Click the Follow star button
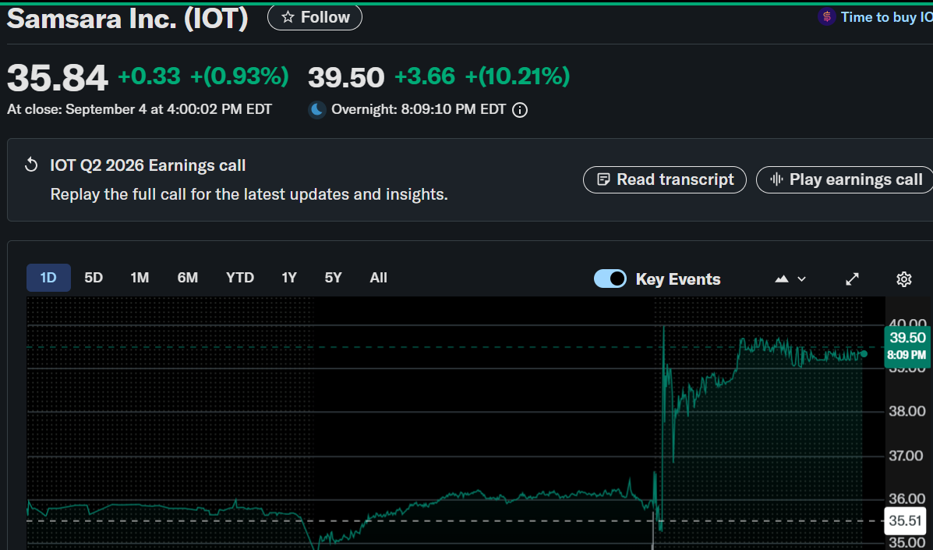This screenshot has width=933, height=550. (x=314, y=17)
